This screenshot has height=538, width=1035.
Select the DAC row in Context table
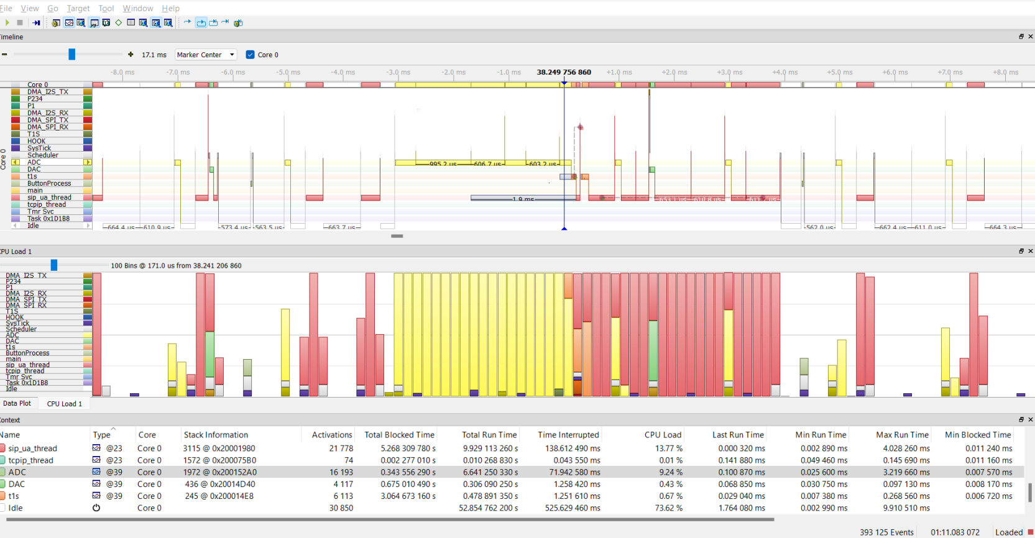[x=511, y=484]
